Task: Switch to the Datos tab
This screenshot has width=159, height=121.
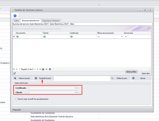Action: pyautogui.click(x=17, y=21)
